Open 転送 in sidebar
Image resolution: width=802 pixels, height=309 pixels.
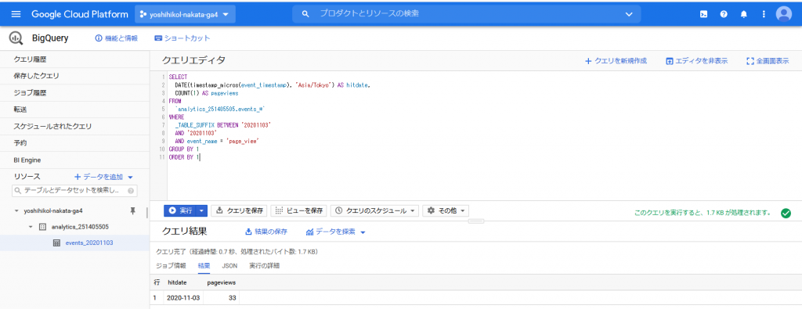pyautogui.click(x=74, y=110)
